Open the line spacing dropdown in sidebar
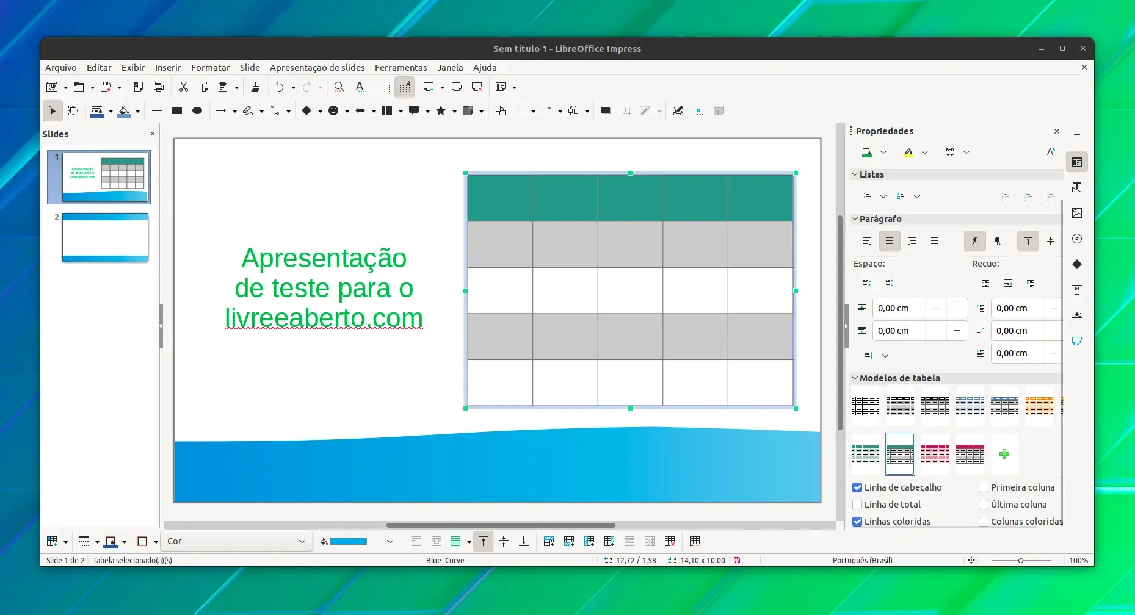1135x615 pixels. 885,356
